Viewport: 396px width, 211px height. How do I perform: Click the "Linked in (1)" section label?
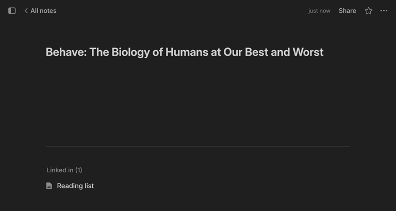pos(64,170)
